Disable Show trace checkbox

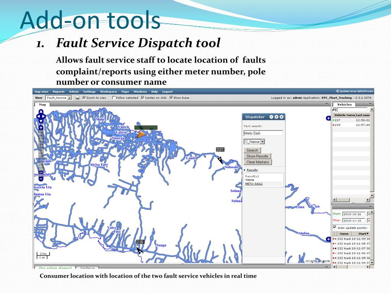coord(171,98)
